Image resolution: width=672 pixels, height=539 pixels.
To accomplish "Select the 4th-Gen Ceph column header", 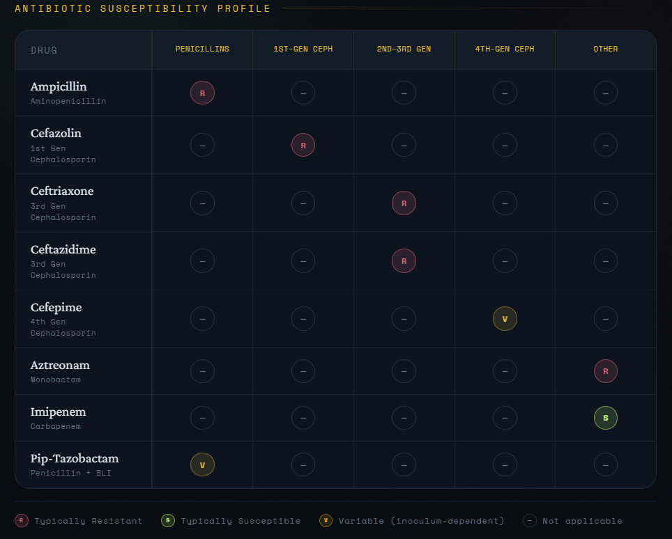I will 505,49.
